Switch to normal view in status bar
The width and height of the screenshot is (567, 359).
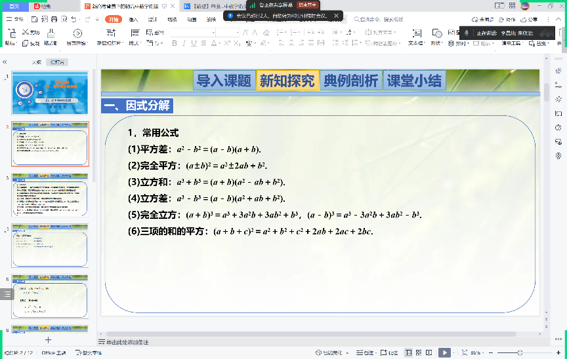pyautogui.click(x=409, y=352)
